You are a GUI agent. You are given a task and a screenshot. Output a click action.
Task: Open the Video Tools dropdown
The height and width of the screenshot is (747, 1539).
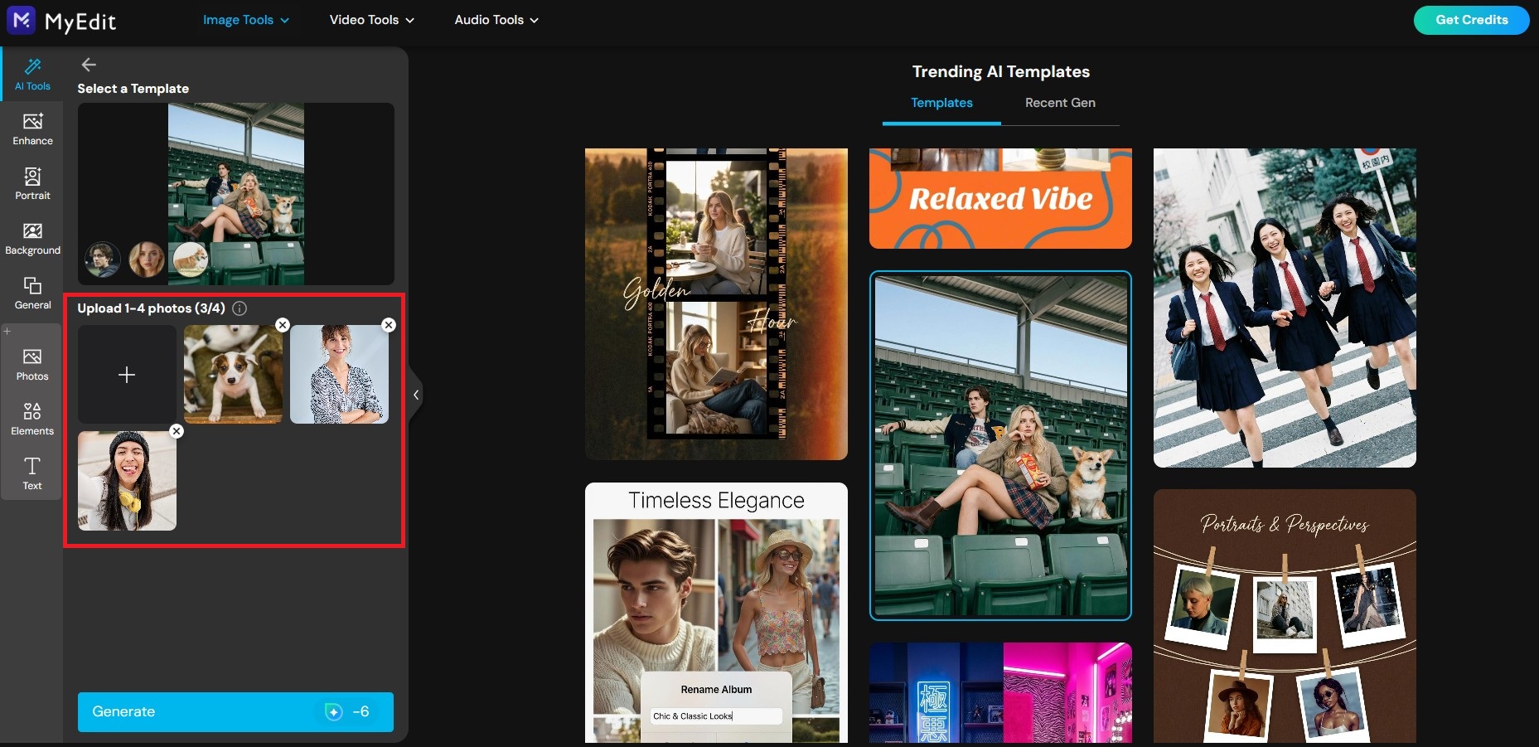[370, 19]
